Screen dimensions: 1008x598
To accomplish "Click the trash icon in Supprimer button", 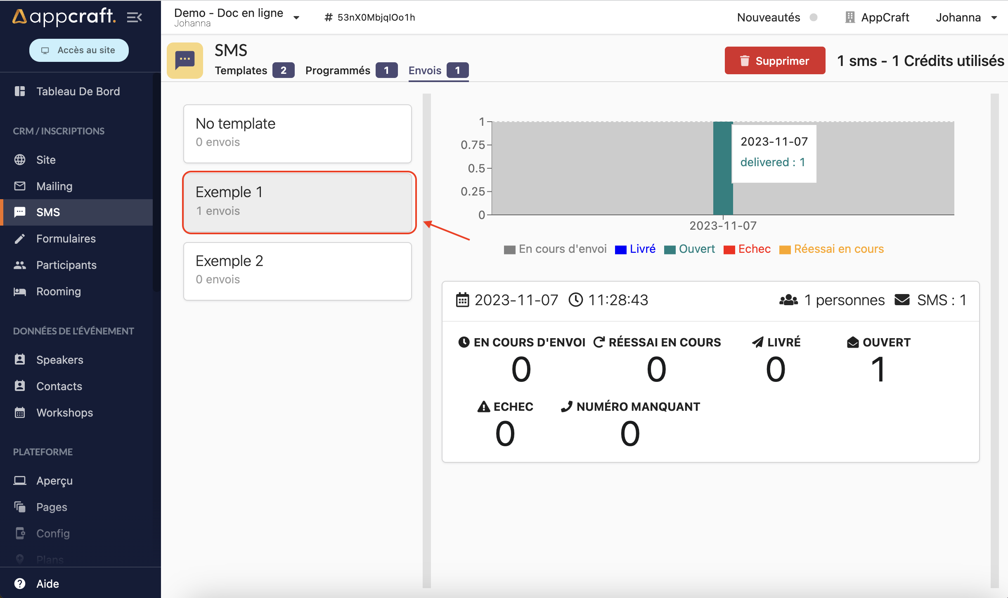I will tap(745, 61).
